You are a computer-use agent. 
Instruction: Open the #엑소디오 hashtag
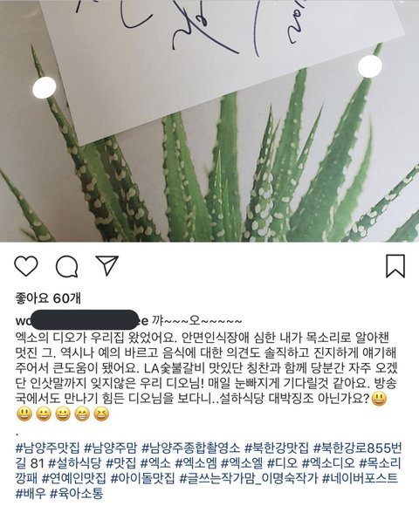pos(328,463)
